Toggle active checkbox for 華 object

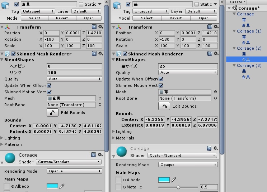128,4
